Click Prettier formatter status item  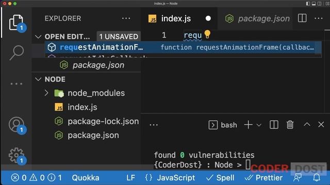264,178
